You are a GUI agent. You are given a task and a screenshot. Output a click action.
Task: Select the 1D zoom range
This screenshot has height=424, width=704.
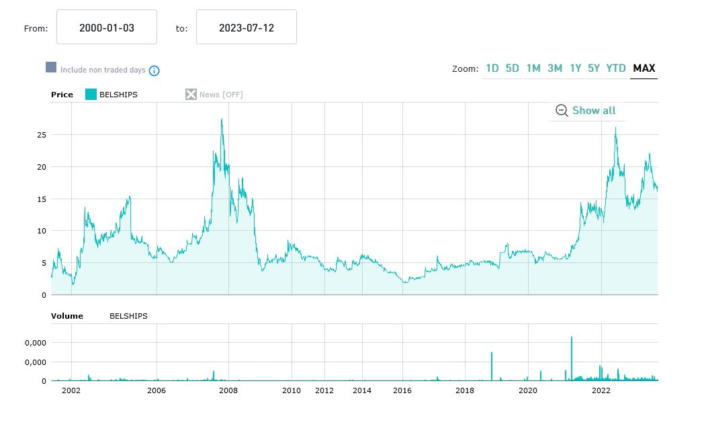pos(492,68)
